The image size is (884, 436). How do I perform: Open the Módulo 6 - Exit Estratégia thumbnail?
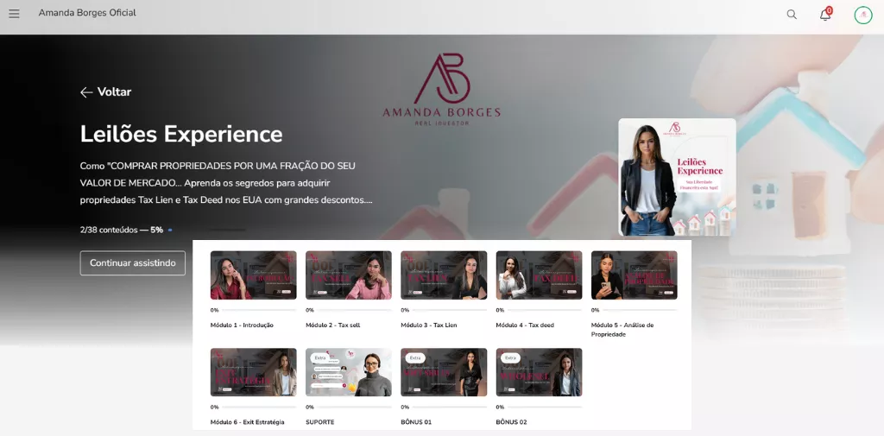(x=253, y=372)
